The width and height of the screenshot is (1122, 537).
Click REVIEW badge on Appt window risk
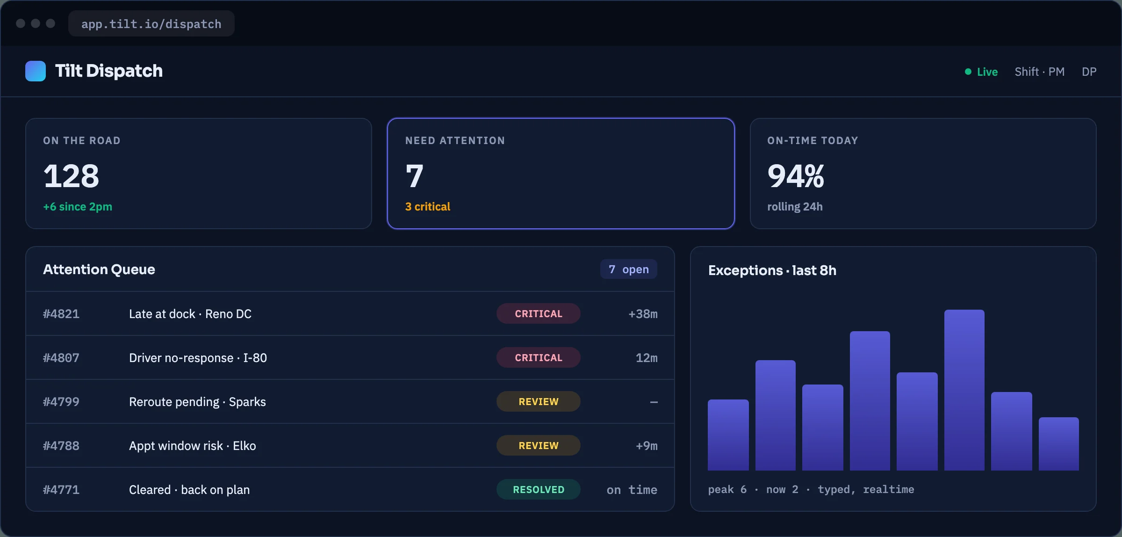[x=539, y=446]
